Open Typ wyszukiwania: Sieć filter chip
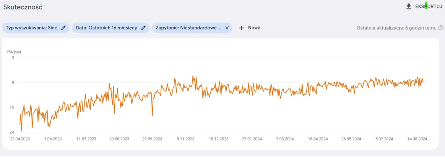445x157 pixels. [x=36, y=28]
